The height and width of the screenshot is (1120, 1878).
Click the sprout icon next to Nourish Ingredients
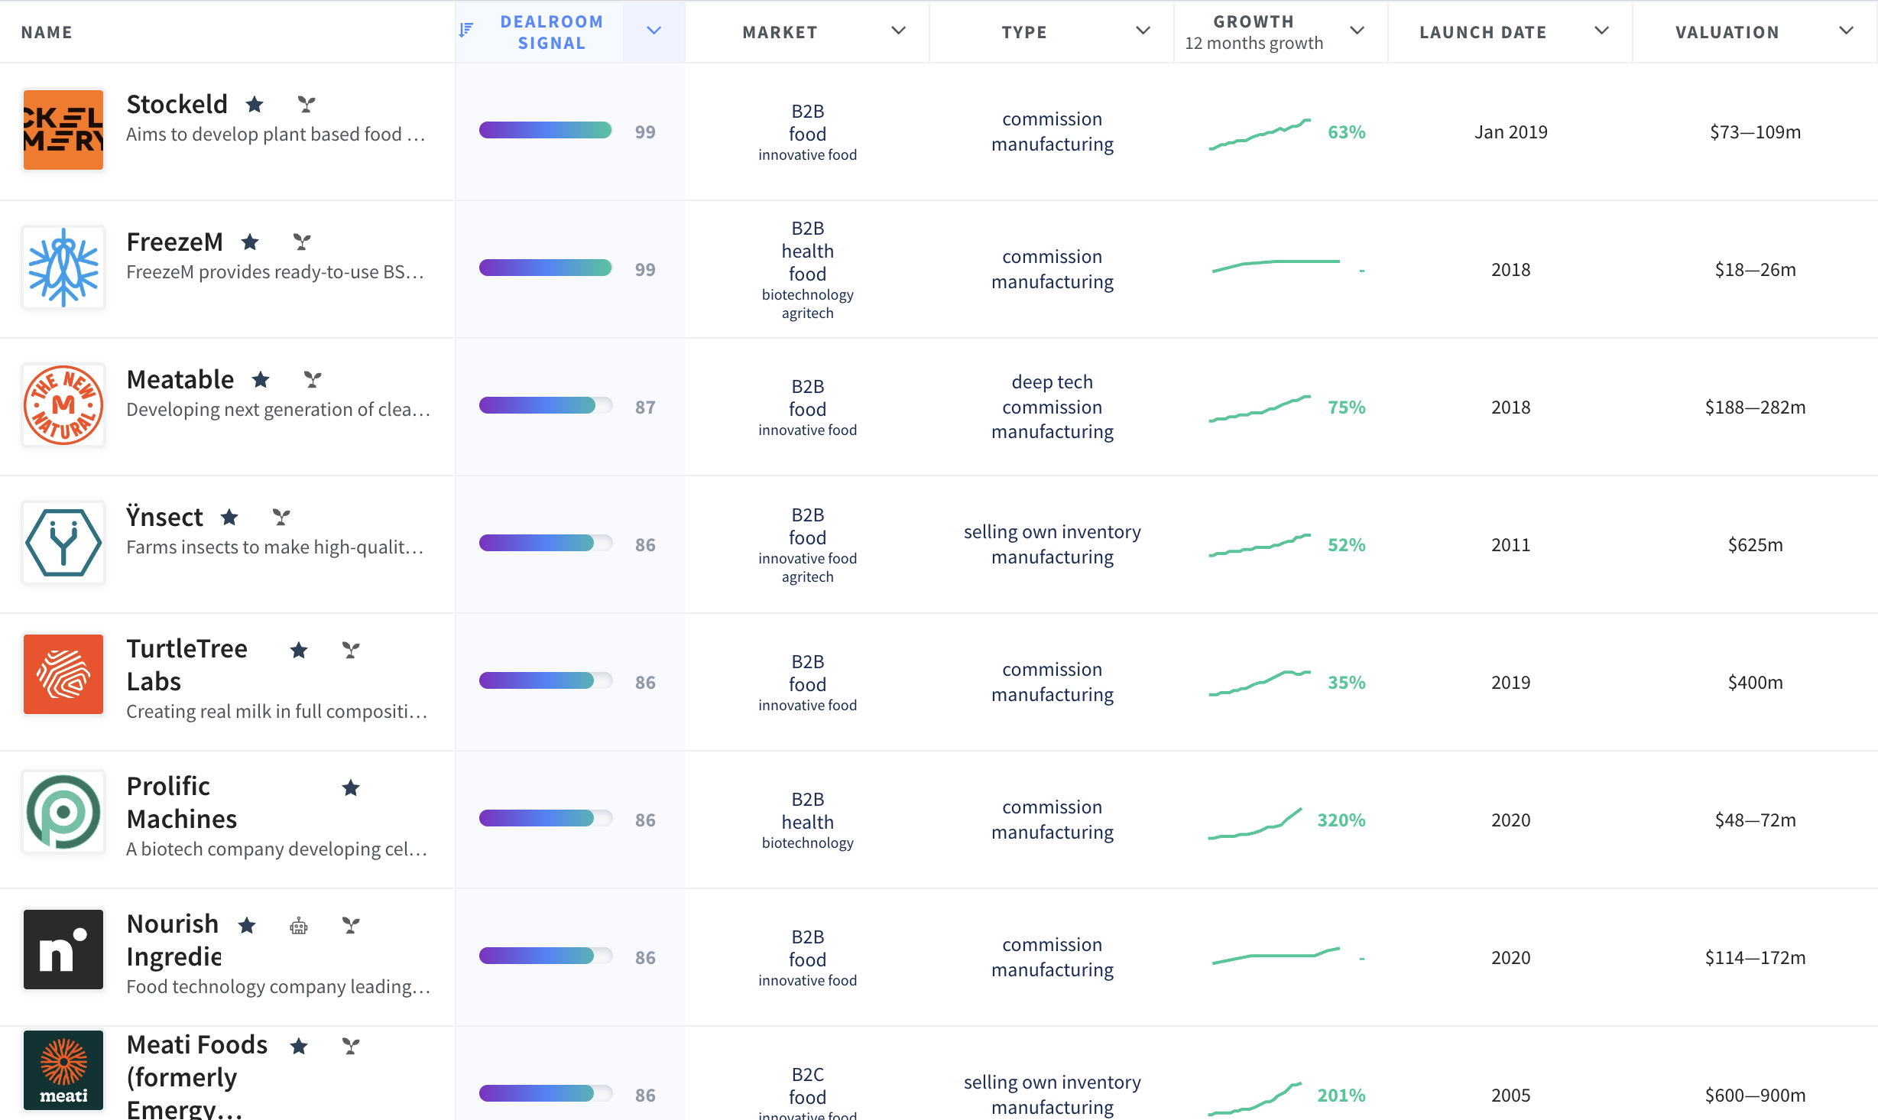tap(351, 925)
